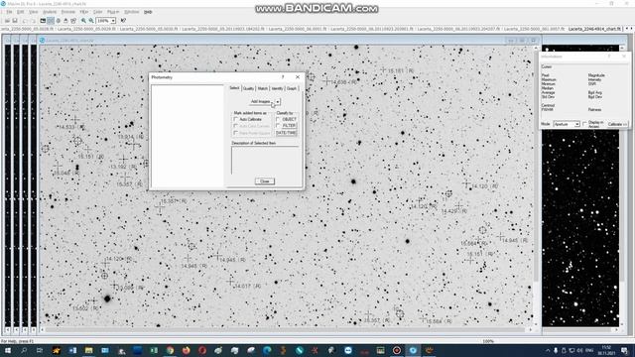Click the Zoom Out magnifier icon
This screenshot has height=357, width=635.
[91, 21]
